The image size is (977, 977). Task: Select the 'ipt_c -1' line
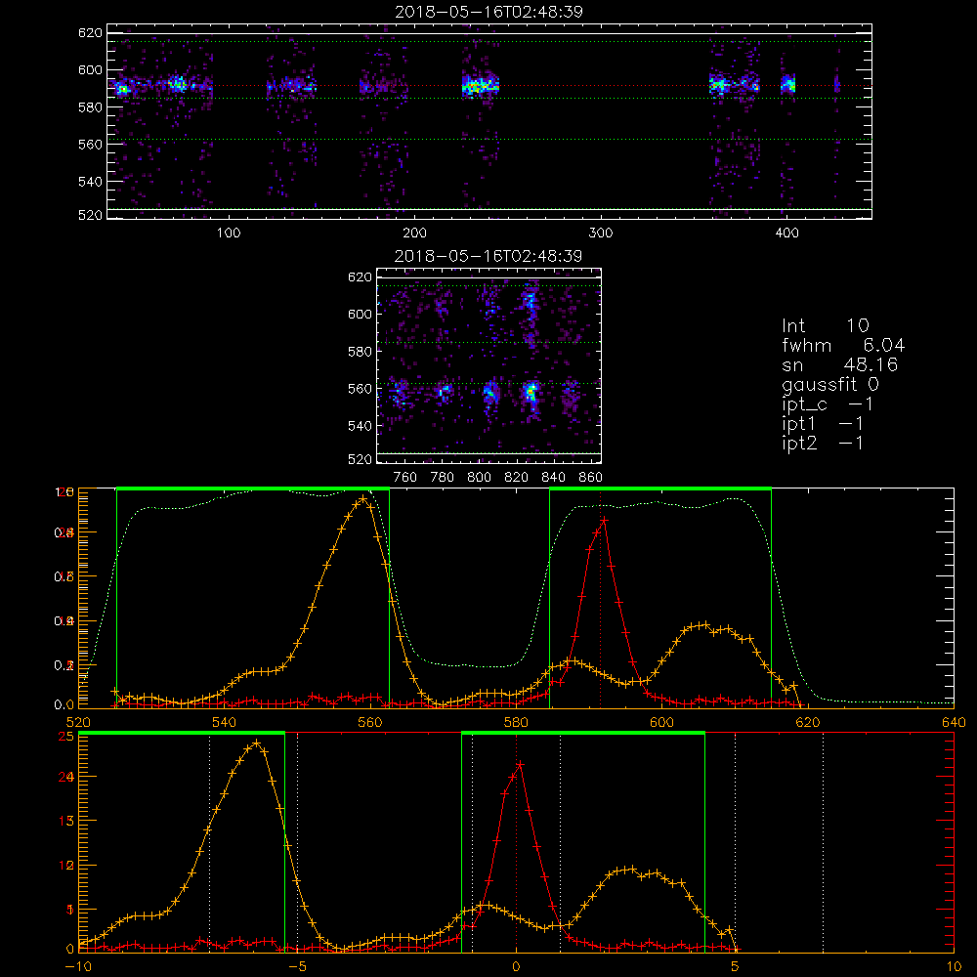point(828,404)
